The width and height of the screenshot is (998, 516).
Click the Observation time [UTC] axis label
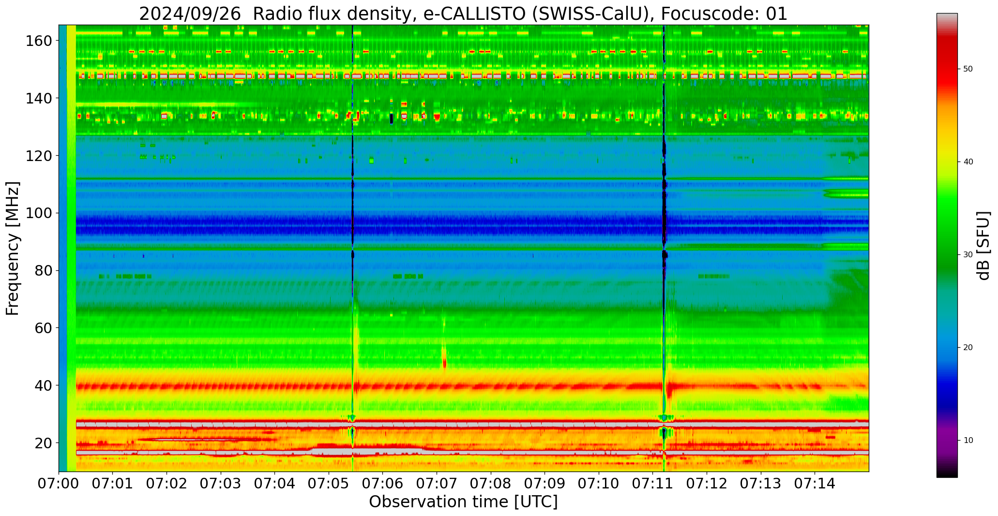point(463,502)
